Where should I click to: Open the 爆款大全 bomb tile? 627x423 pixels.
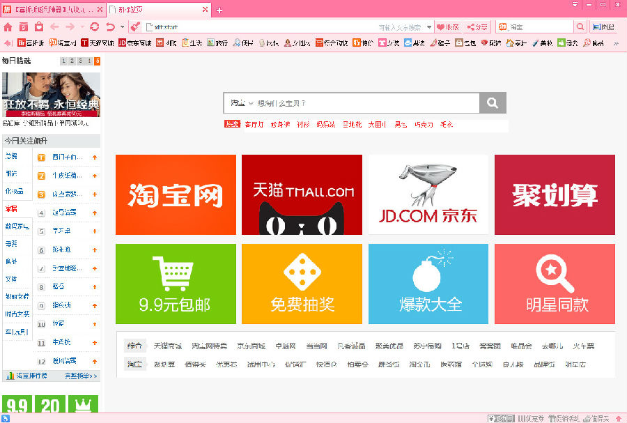click(428, 284)
